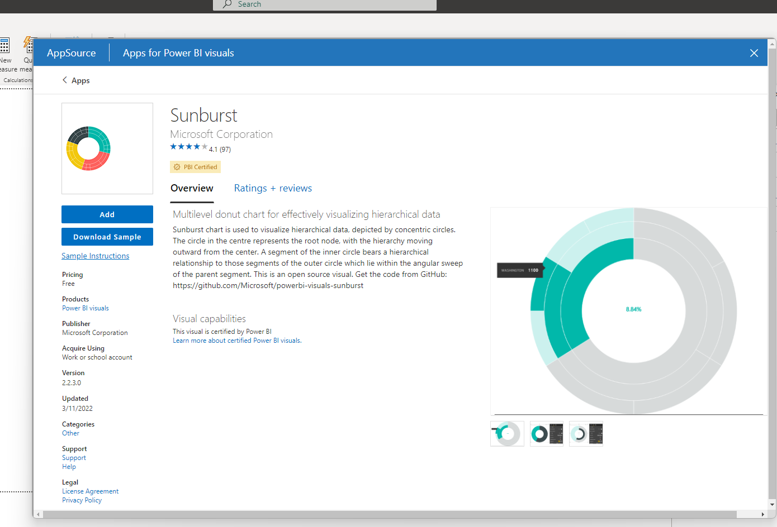The height and width of the screenshot is (527, 777).
Task: Switch to the Ratings + reviews tab
Action: pyautogui.click(x=273, y=188)
